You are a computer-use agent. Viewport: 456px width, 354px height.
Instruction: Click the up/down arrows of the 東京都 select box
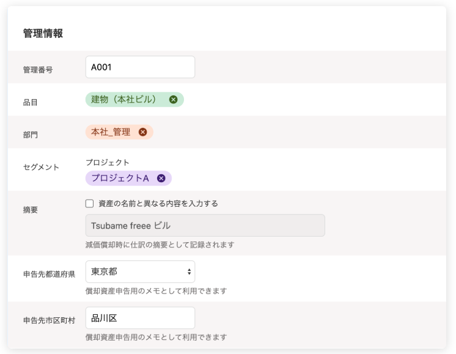[x=189, y=271]
